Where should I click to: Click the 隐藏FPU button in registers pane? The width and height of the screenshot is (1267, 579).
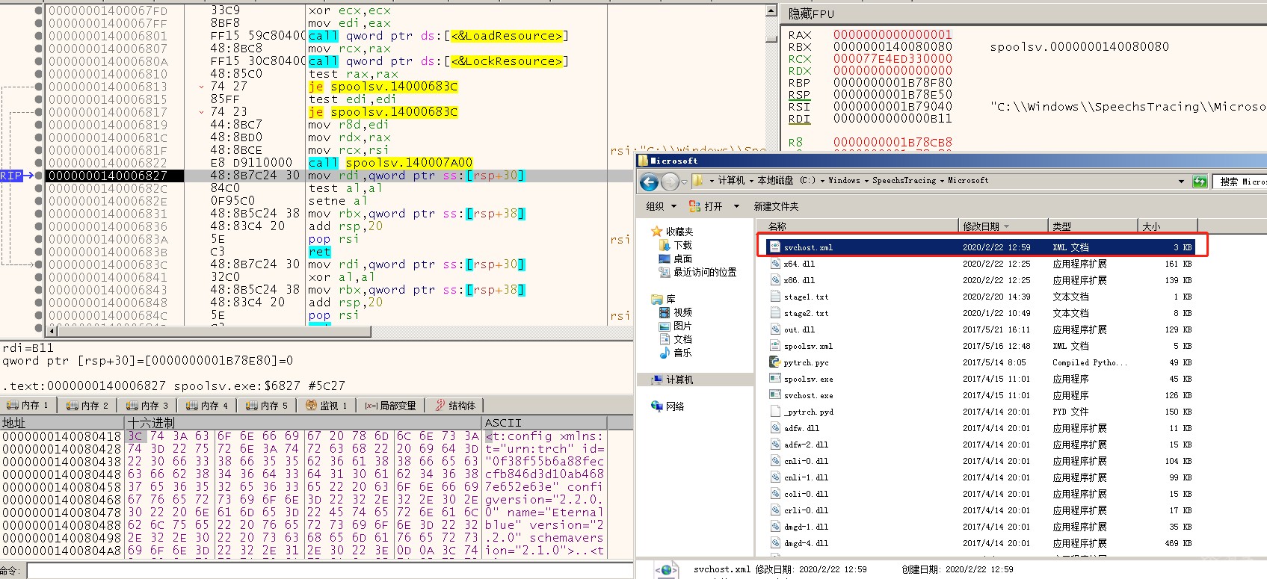811,13
